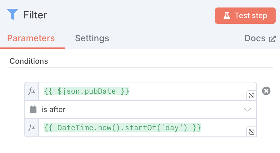Click the calendar icon in operator selector
This screenshot has width=280, height=153.
click(x=33, y=110)
